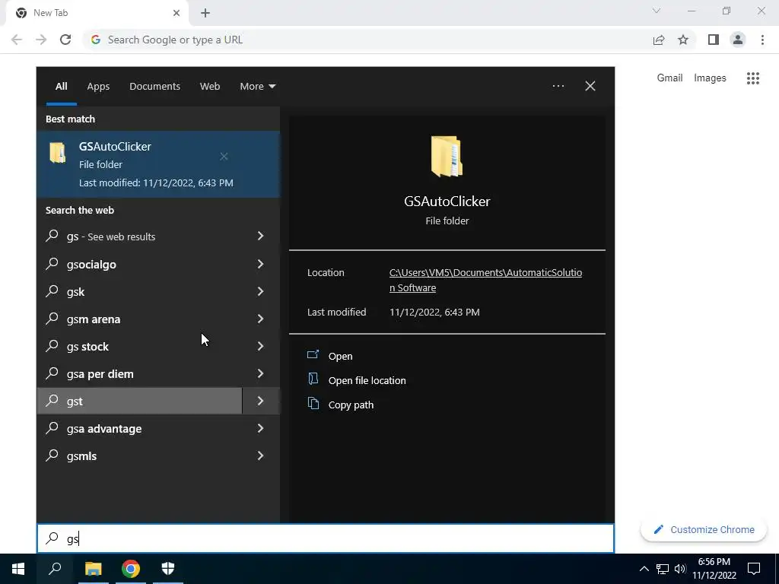The width and height of the screenshot is (779, 584).
Task: Expand arrow next to gsk suggestion
Action: (x=261, y=291)
